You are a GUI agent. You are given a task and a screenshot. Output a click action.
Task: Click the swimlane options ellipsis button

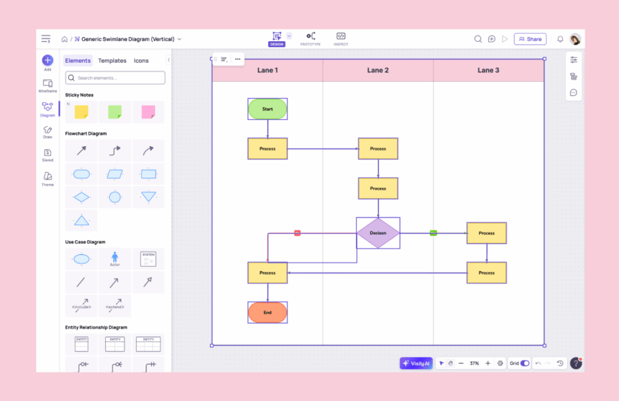pyautogui.click(x=238, y=59)
